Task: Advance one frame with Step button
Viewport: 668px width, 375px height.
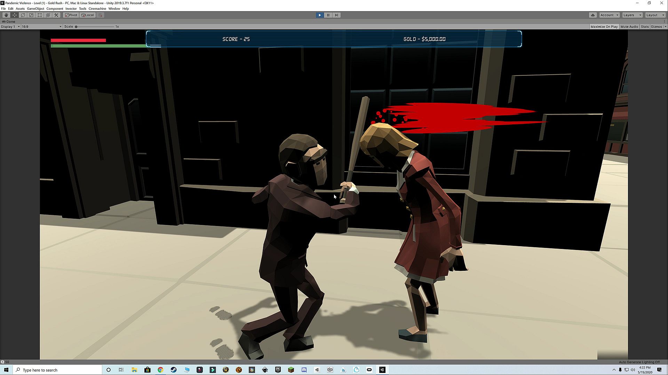Action: pos(336,15)
